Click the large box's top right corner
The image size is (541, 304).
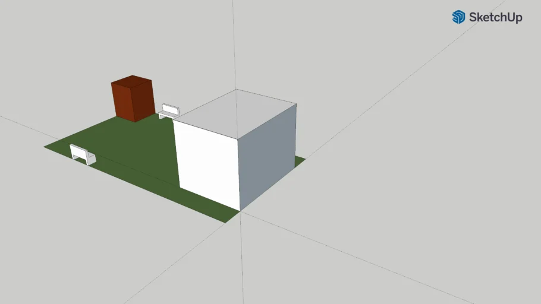click(x=296, y=104)
